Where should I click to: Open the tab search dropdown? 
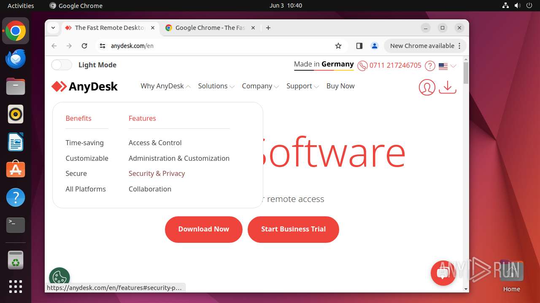click(x=53, y=28)
